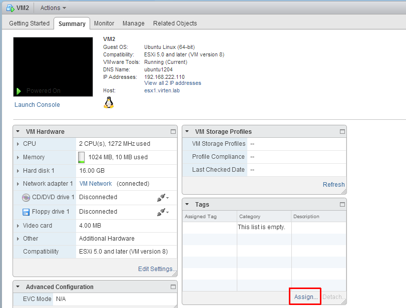
Task: Click the Additional Hardware text
Action: [107, 239]
